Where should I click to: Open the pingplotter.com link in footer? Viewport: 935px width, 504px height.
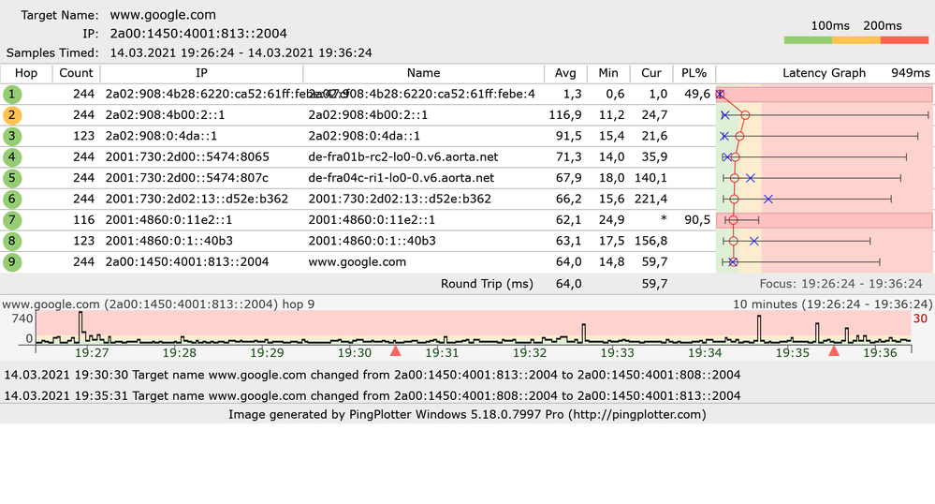point(638,414)
